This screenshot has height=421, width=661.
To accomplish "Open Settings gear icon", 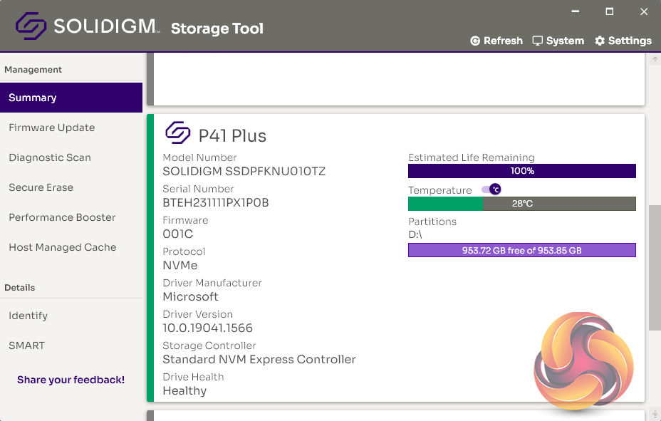I will click(x=600, y=41).
